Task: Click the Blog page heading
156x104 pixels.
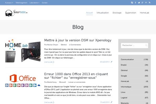Action: click(78, 27)
